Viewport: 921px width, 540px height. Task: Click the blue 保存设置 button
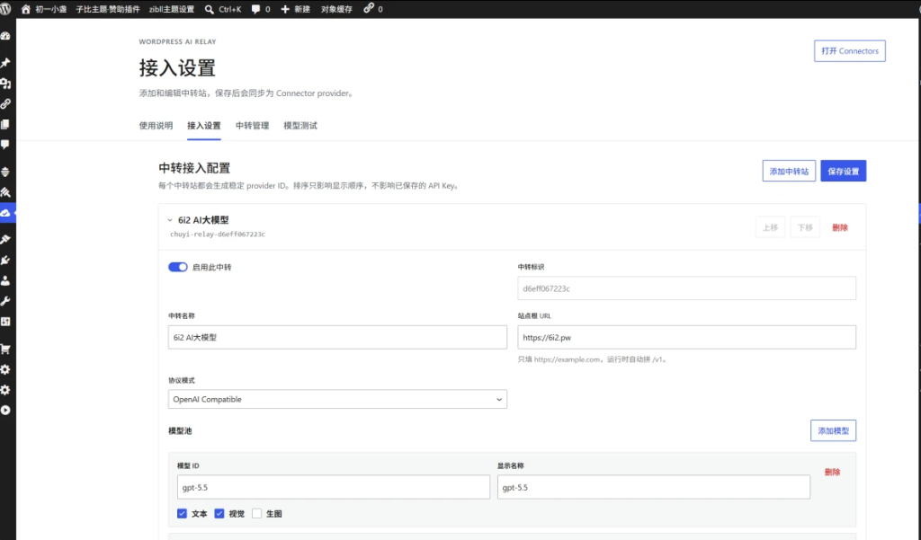(x=844, y=171)
